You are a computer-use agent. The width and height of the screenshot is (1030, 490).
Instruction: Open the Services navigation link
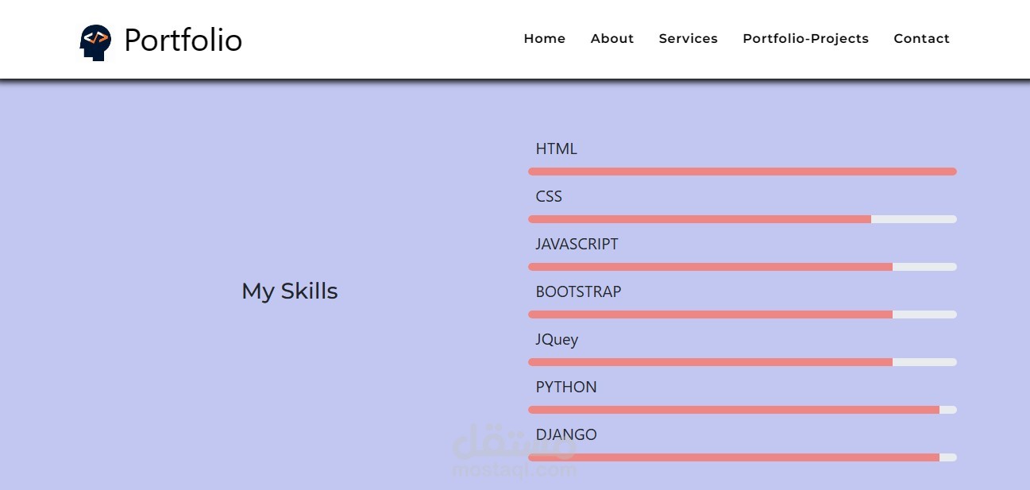[x=688, y=38]
